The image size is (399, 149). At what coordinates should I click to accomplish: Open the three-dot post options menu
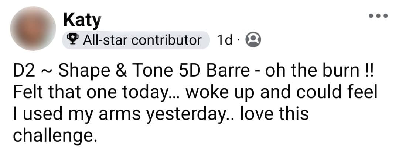[x=378, y=16]
